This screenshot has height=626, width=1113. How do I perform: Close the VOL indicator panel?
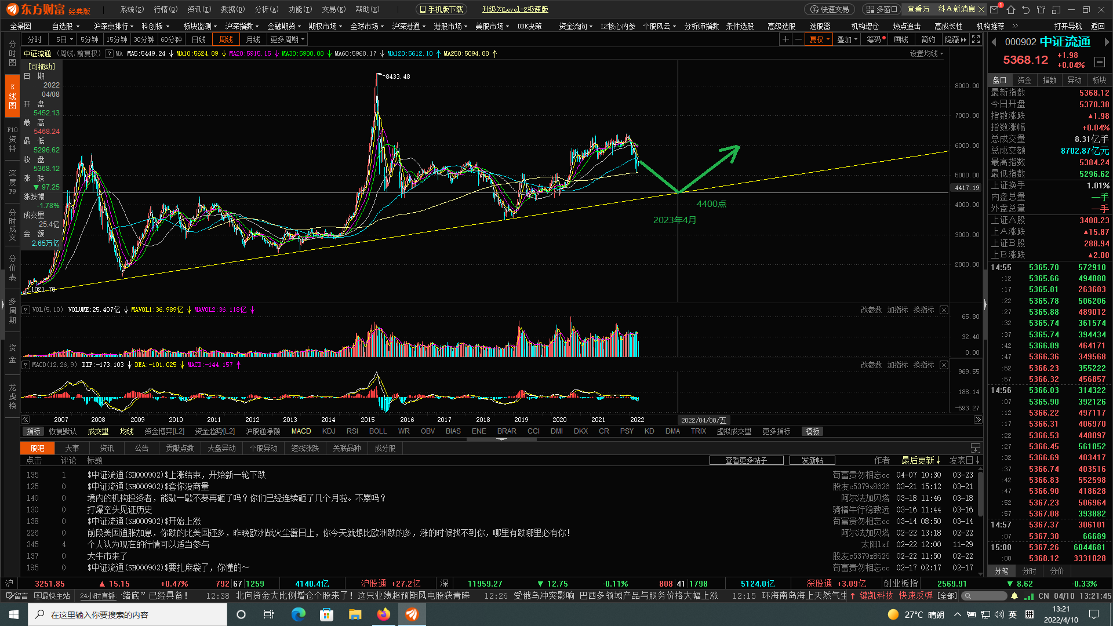(x=944, y=310)
